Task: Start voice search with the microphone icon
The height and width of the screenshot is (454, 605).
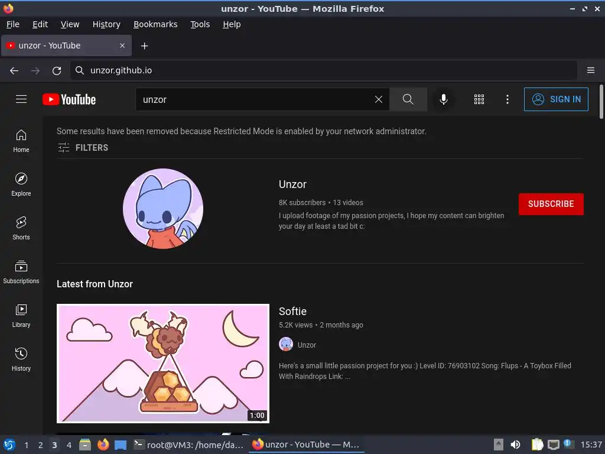Action: (x=444, y=99)
